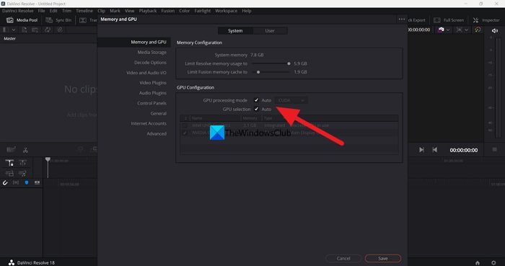
Task: Select Video and Audio I/O category
Action: coord(146,73)
